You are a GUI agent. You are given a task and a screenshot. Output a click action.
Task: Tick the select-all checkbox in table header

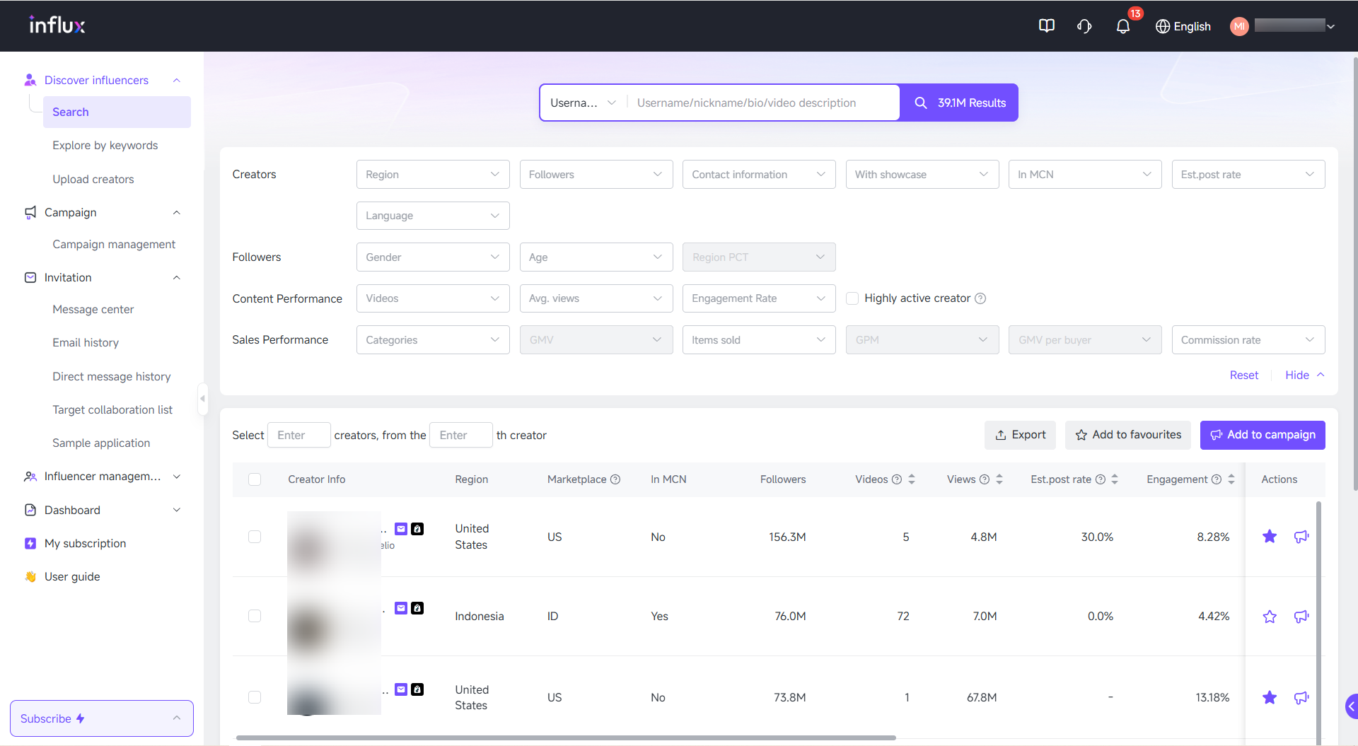[x=255, y=479]
